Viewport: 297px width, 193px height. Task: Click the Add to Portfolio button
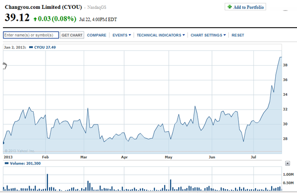246,7
